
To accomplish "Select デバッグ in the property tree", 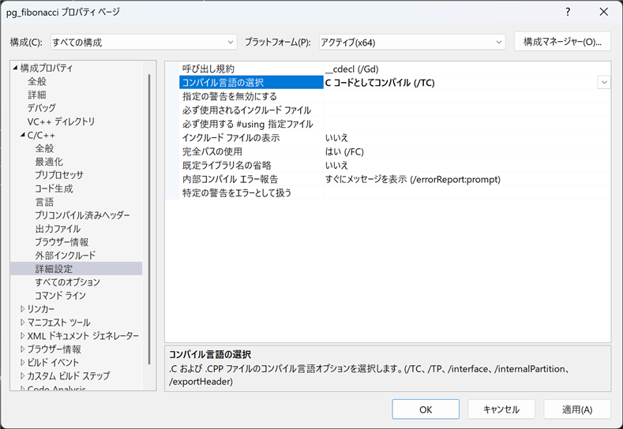I will coord(41,108).
